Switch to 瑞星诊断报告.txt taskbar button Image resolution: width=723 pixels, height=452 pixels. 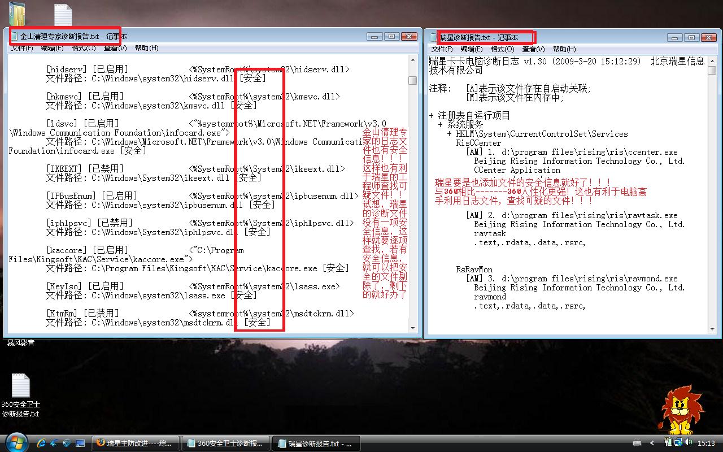click(316, 443)
